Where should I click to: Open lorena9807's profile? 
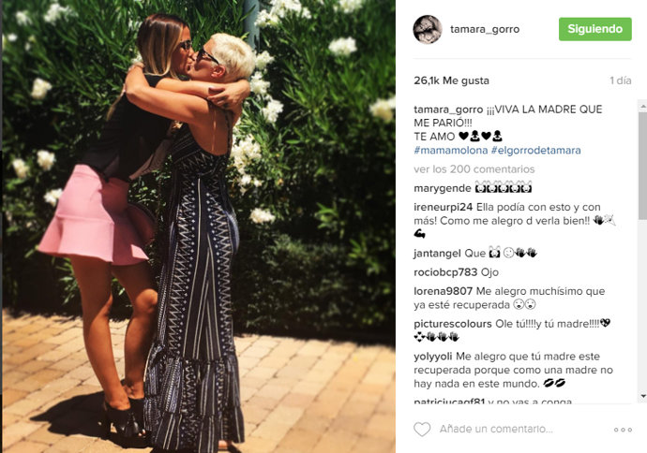pos(443,291)
